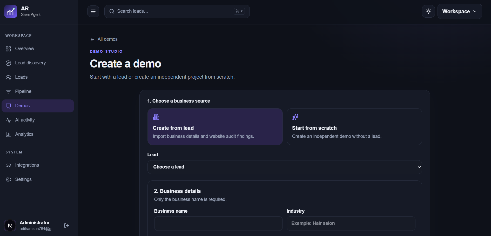Screen dimensions: 491x236
Task: Select the Start from scratch option
Action: pyautogui.click(x=354, y=127)
